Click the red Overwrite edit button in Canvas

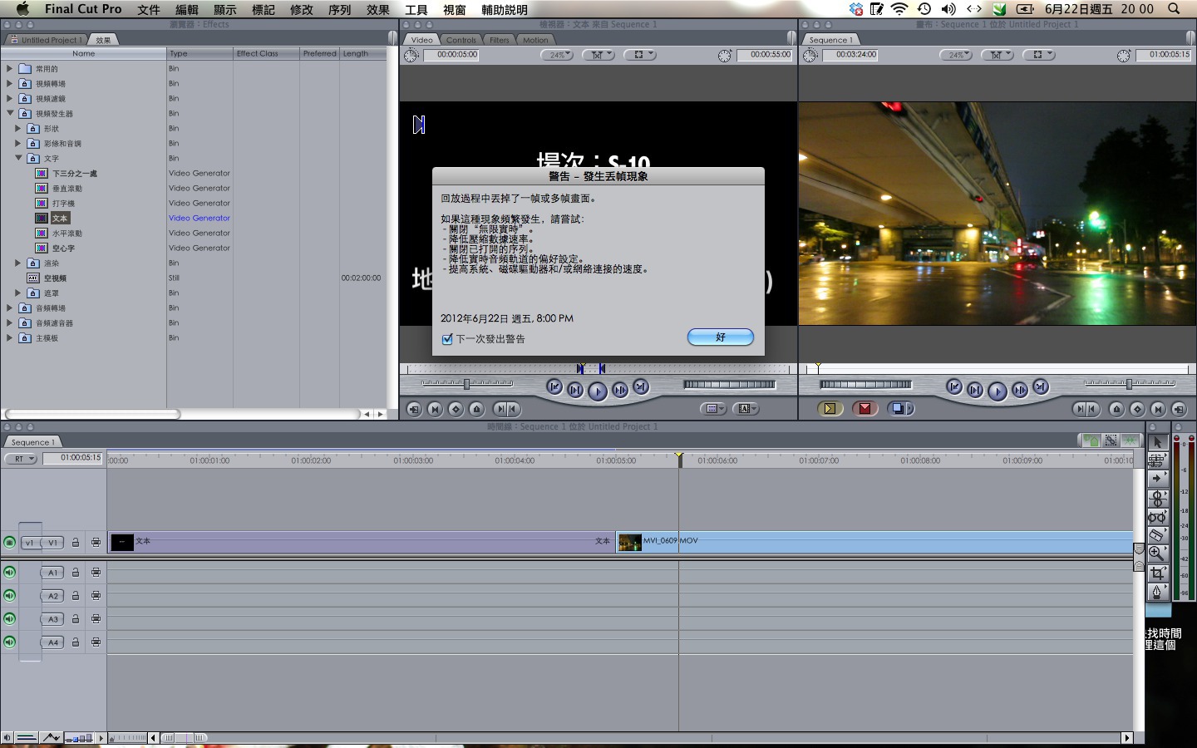point(864,408)
